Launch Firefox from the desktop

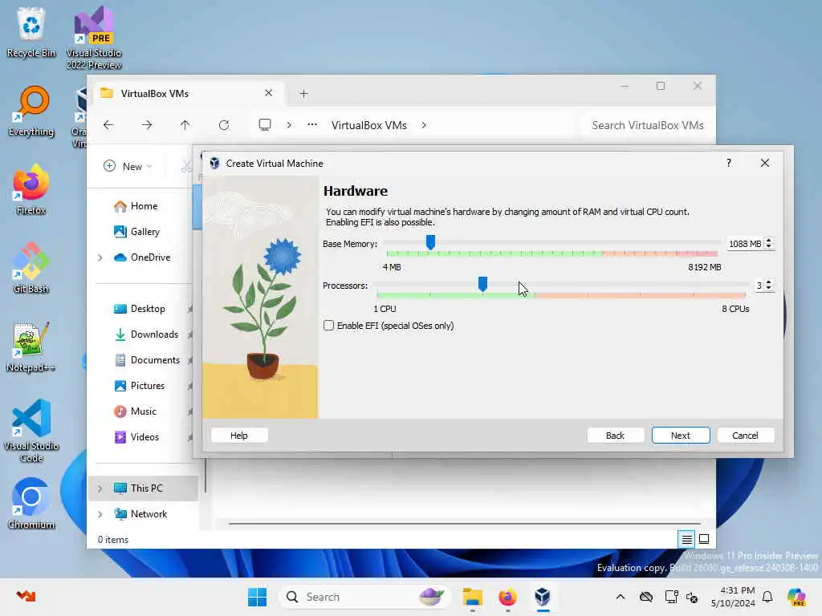click(31, 189)
